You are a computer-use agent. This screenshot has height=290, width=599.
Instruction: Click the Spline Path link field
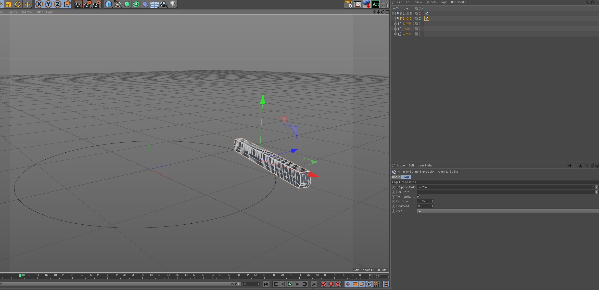(506, 187)
